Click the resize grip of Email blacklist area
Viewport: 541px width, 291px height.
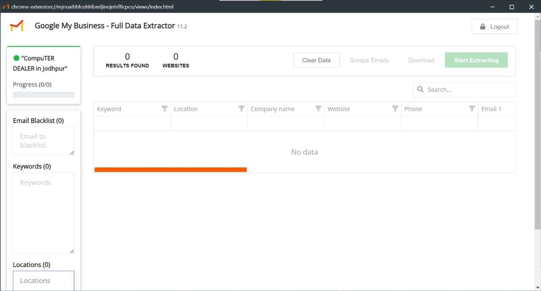tap(72, 152)
